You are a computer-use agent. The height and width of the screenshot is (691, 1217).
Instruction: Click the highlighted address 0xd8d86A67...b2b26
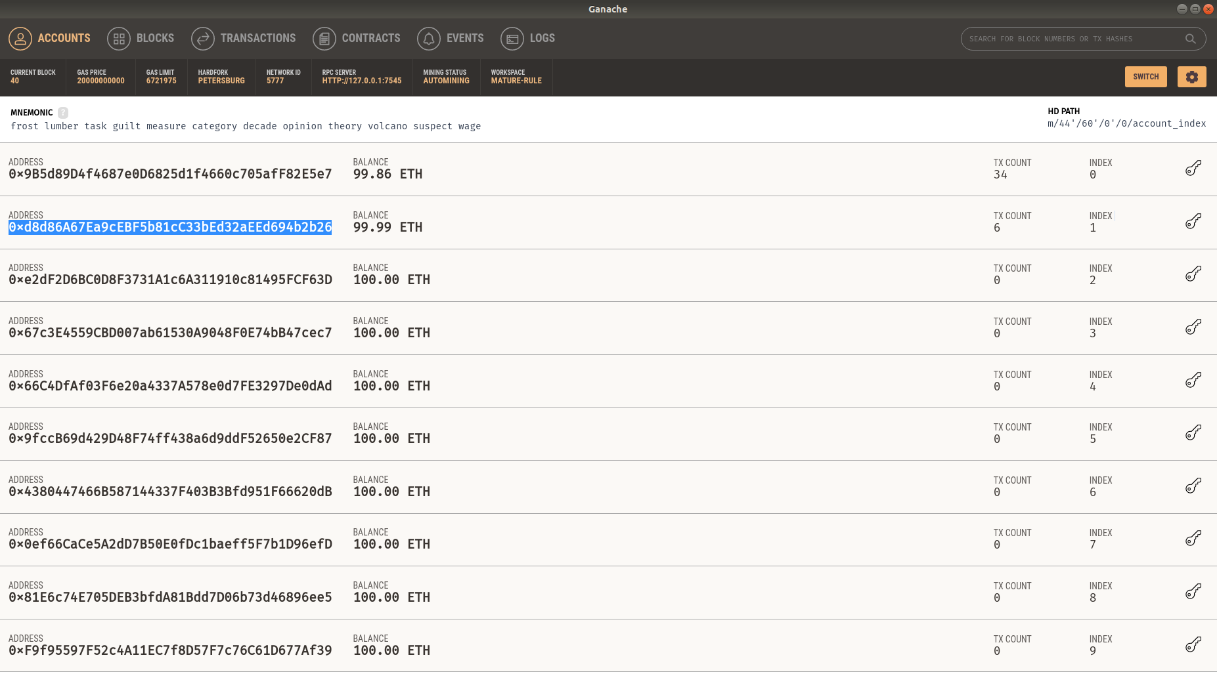pyautogui.click(x=170, y=227)
